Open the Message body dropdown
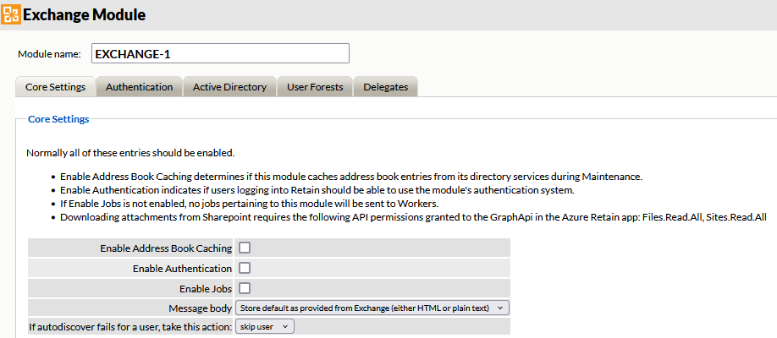Viewport: 777px width, 338px height. pyautogui.click(x=372, y=308)
